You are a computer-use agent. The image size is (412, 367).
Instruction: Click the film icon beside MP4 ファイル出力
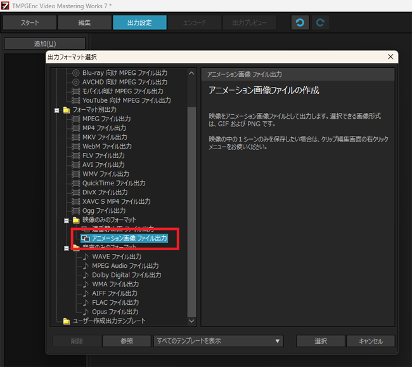point(75,128)
